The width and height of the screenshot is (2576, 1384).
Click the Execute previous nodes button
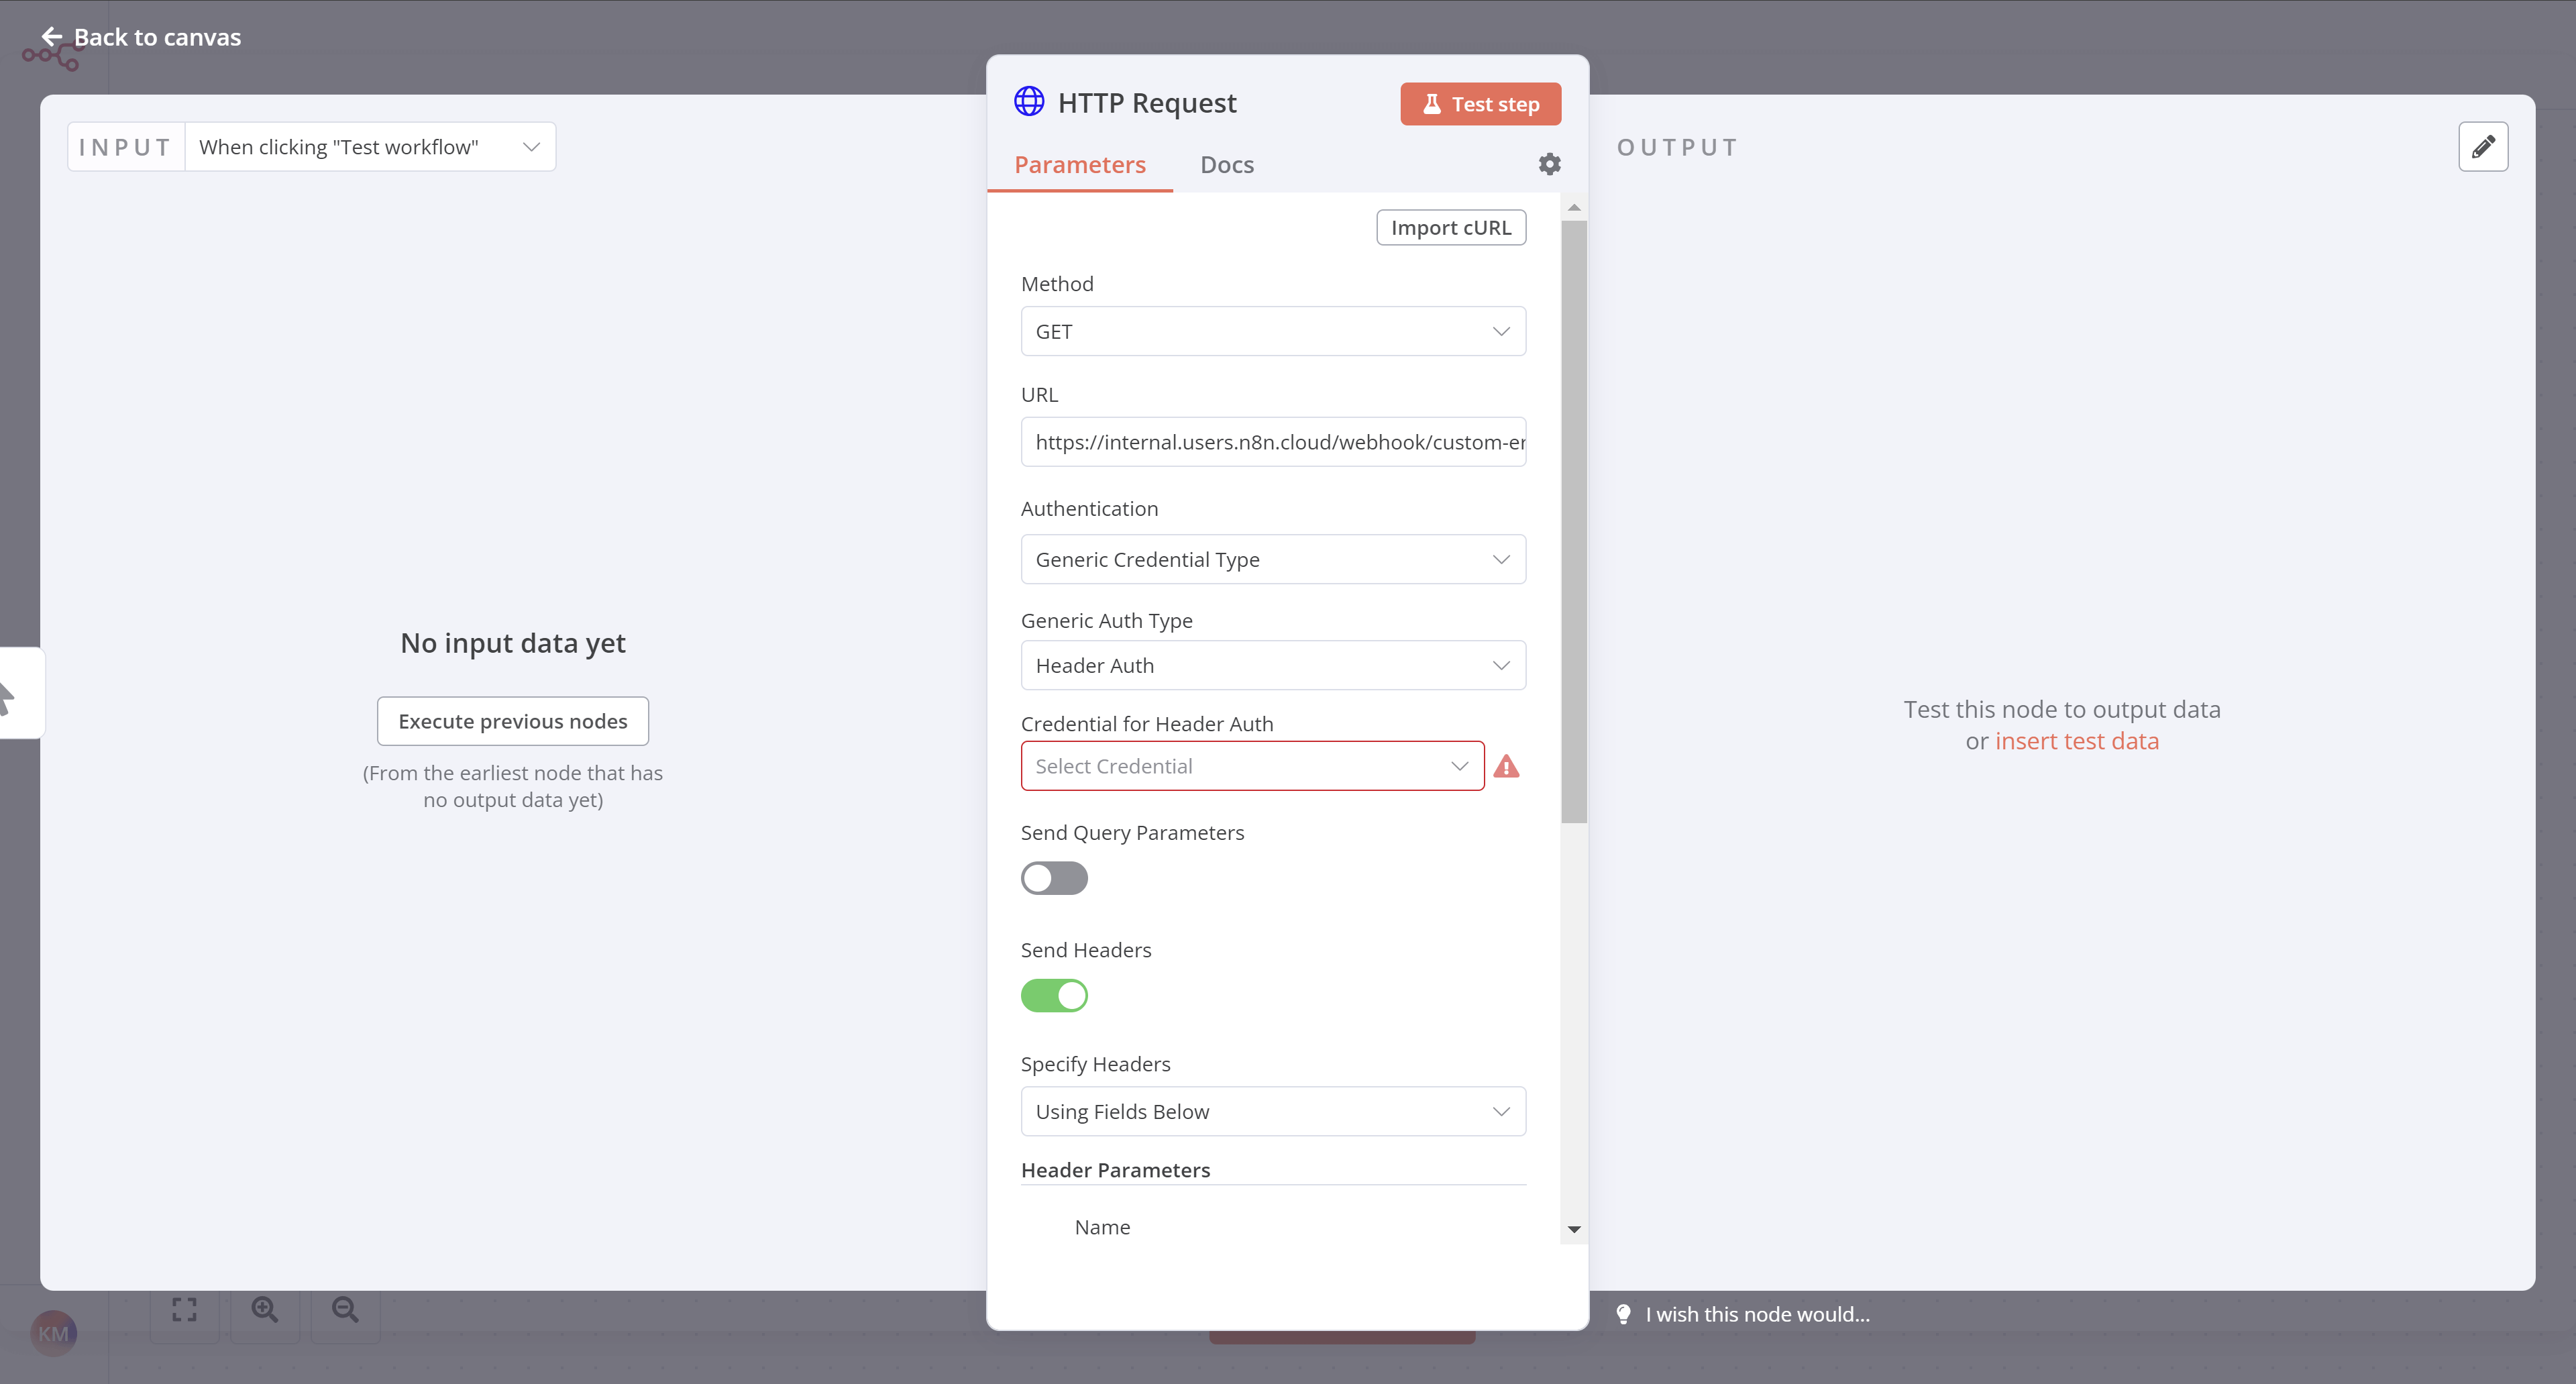click(512, 720)
